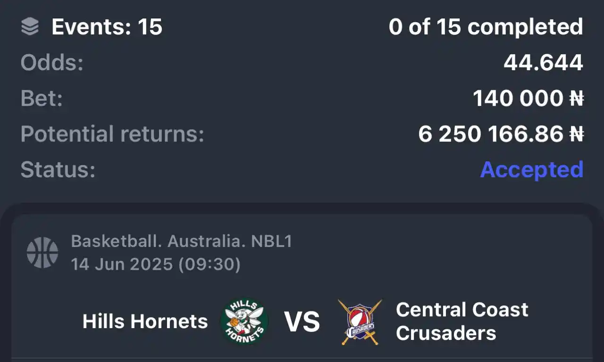The image size is (604, 362).
Task: Tap the stacked layers Events icon
Action: [30, 27]
